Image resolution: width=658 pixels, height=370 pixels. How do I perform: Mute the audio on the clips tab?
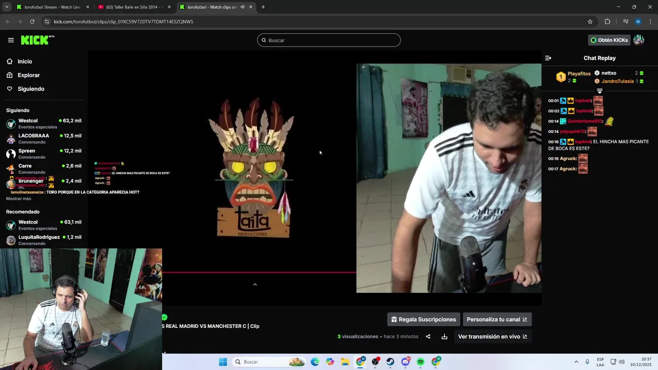click(242, 7)
